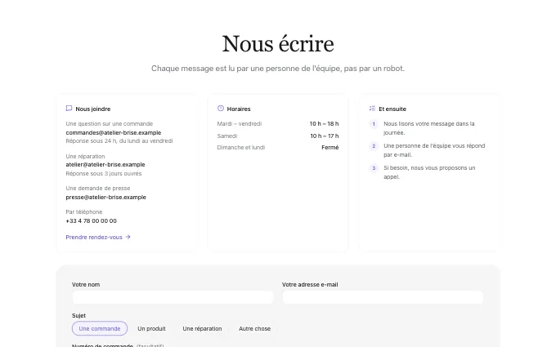Focus the Votre nom input field
Image resolution: width=556 pixels, height=347 pixels.
[x=173, y=297]
